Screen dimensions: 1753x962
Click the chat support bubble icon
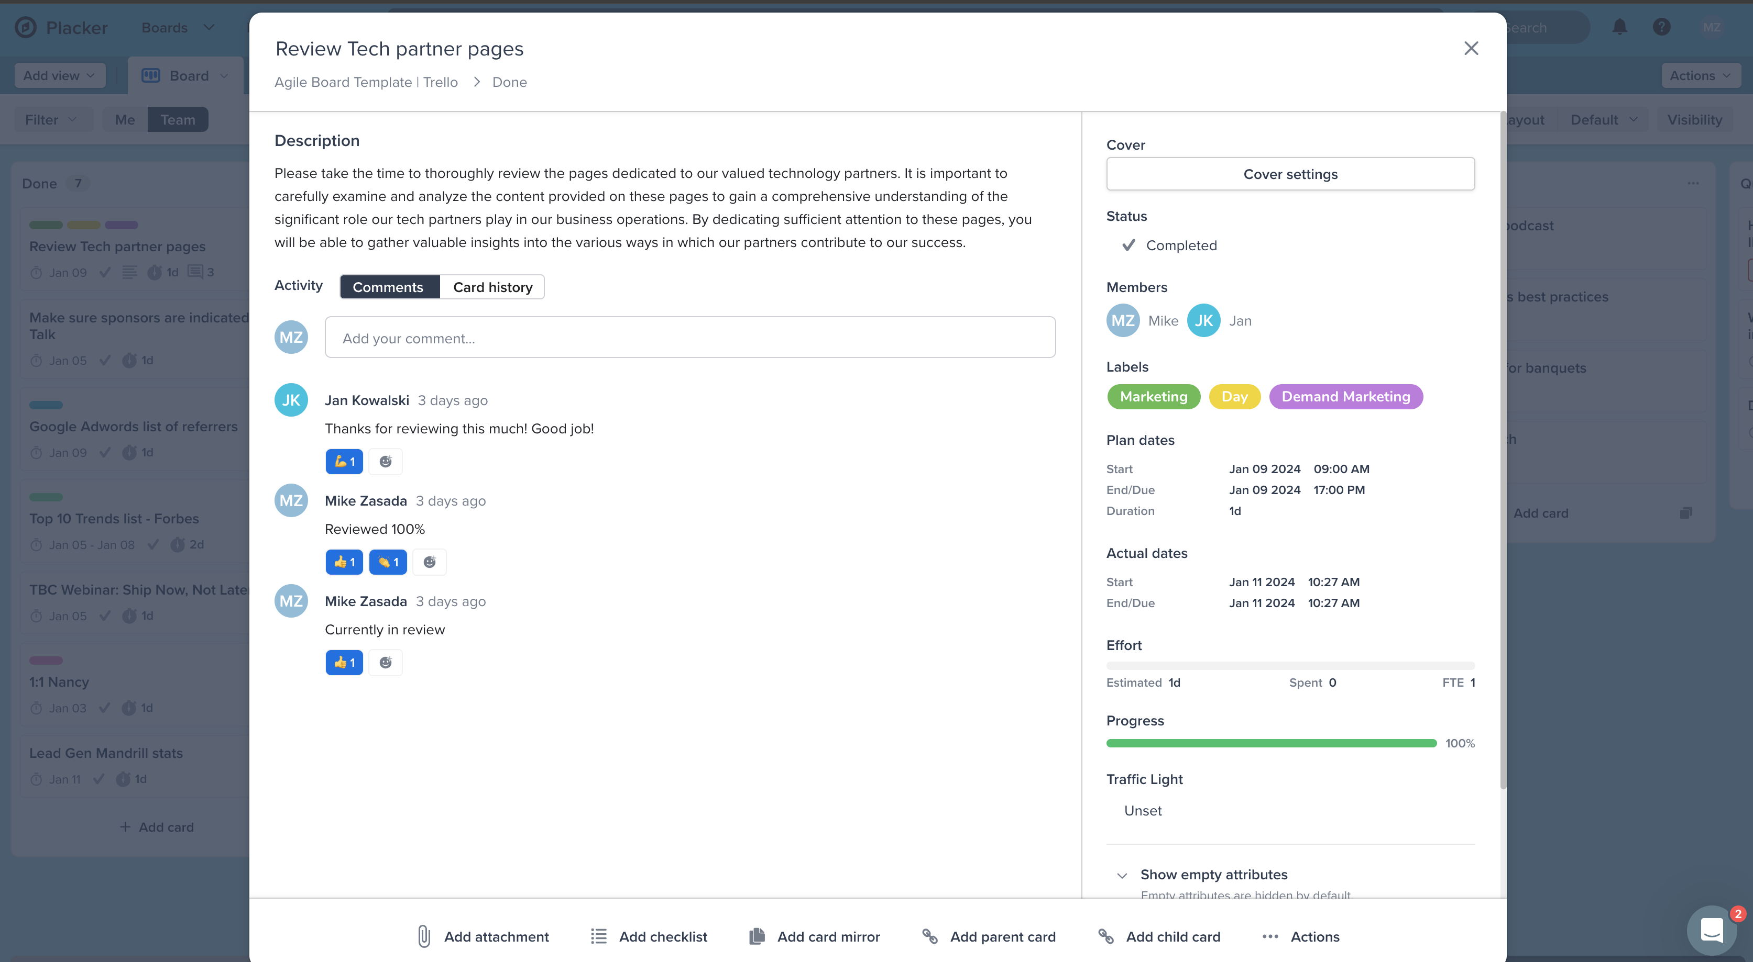(1712, 930)
